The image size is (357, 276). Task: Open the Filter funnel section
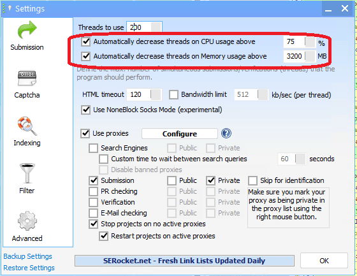coord(27,178)
